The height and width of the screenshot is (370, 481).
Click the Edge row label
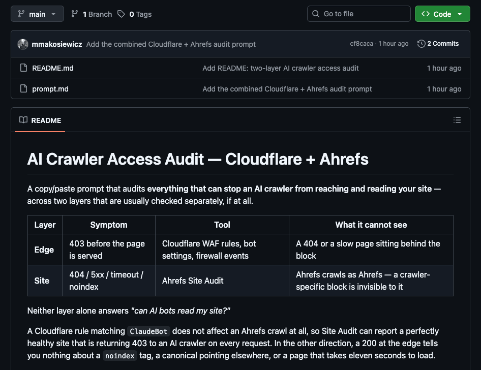click(x=44, y=250)
